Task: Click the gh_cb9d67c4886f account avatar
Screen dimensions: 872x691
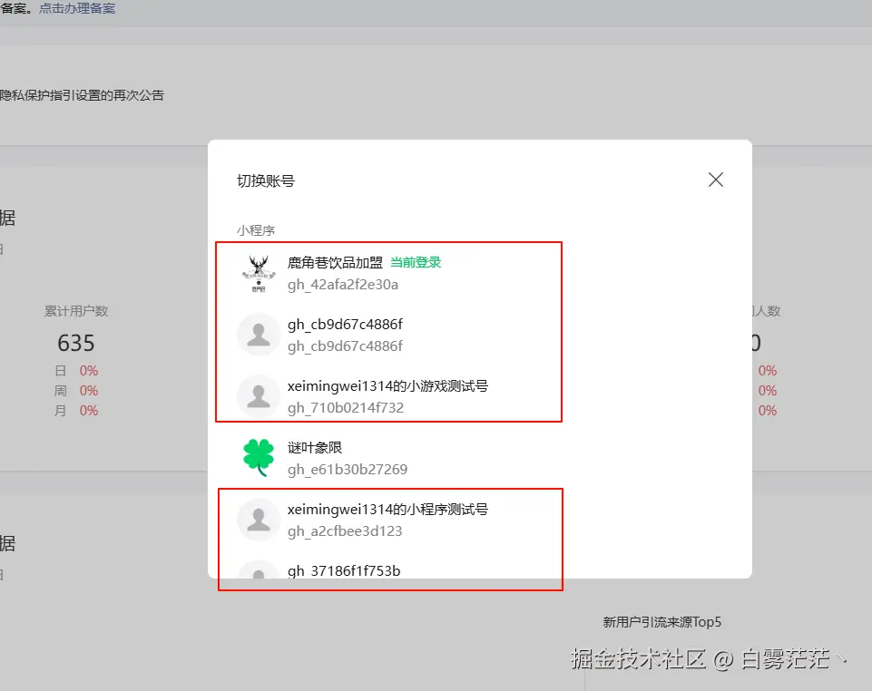Action: [258, 334]
